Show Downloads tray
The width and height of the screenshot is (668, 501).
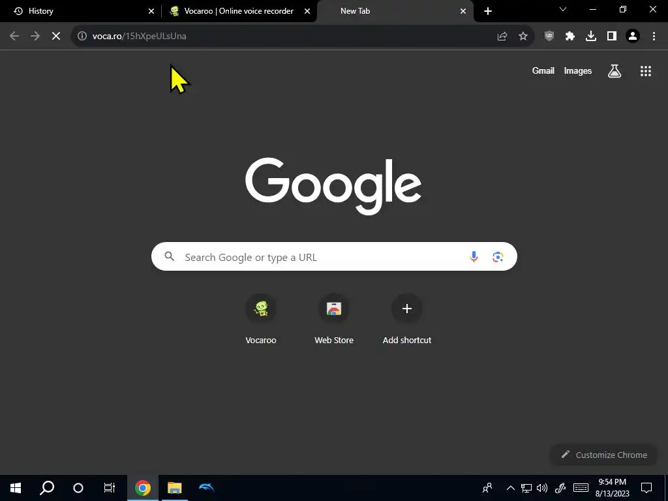click(591, 37)
